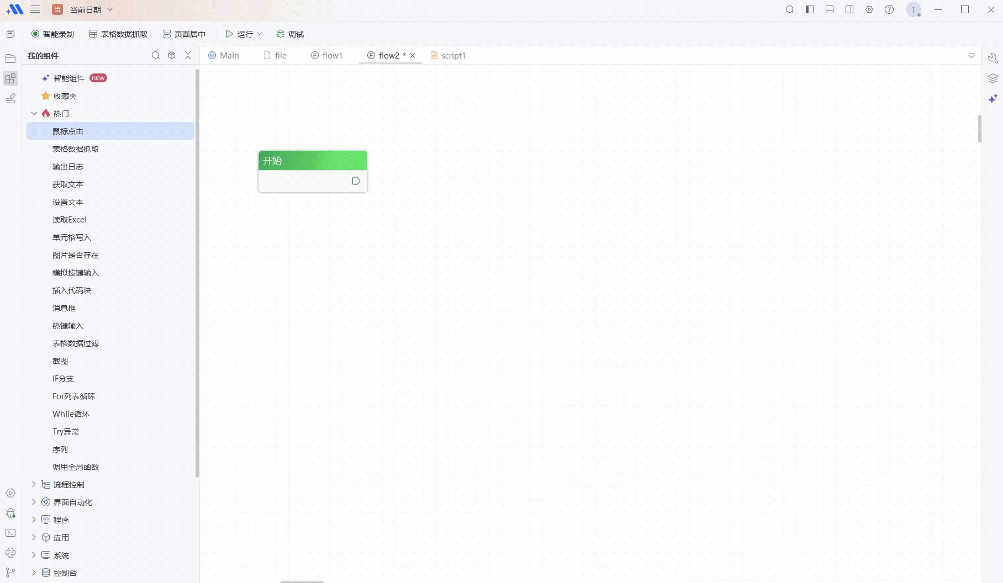Toggle the bottom panel layout icon

click(830, 9)
